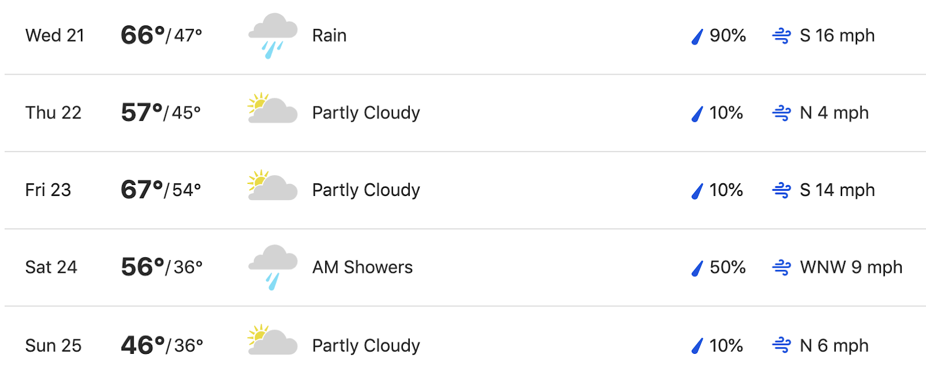Click the raindrop icon beside 90%

pos(697,36)
